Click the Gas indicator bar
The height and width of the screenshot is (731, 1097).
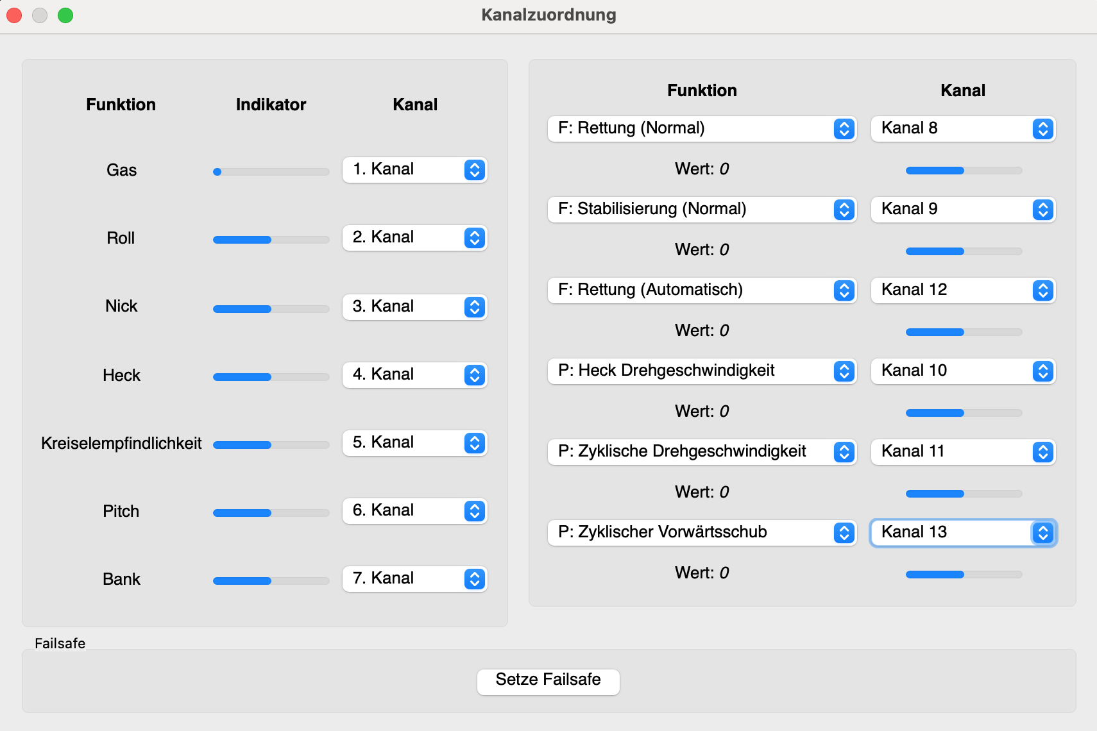(271, 172)
